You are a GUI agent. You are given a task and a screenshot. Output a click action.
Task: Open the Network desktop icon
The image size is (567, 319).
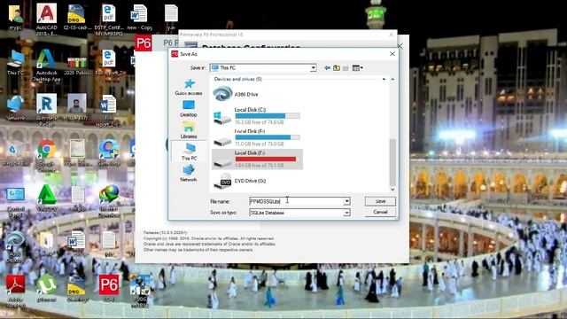click(16, 108)
